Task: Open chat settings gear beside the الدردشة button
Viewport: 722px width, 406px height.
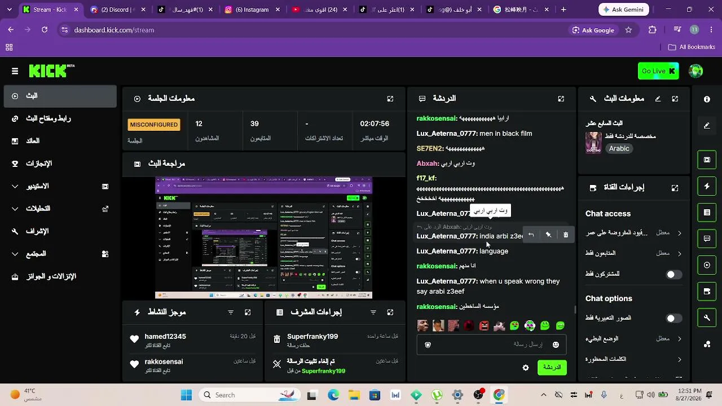Action: [526, 368]
